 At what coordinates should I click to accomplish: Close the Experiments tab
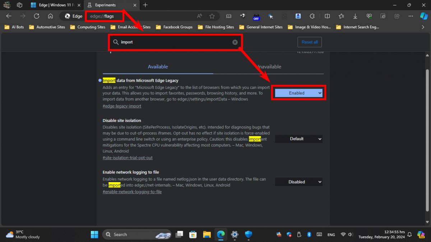click(x=134, y=5)
